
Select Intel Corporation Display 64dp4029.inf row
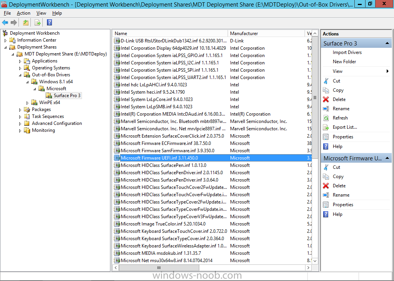tap(212, 48)
